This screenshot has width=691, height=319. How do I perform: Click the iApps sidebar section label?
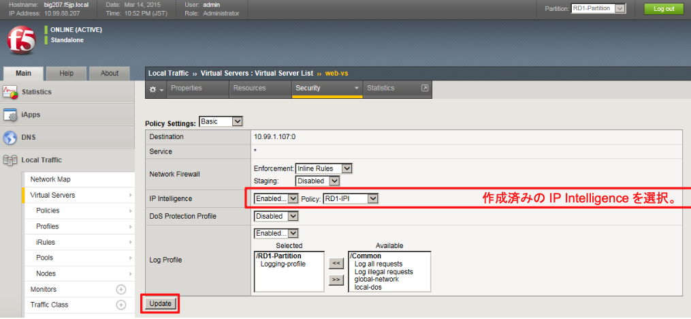point(31,115)
